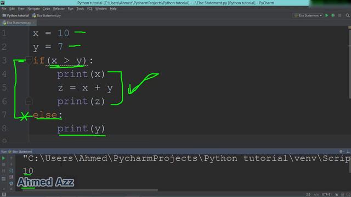The width and height of the screenshot is (351, 197).
Task: Click the fold end marker on line 6
Action: (29, 101)
